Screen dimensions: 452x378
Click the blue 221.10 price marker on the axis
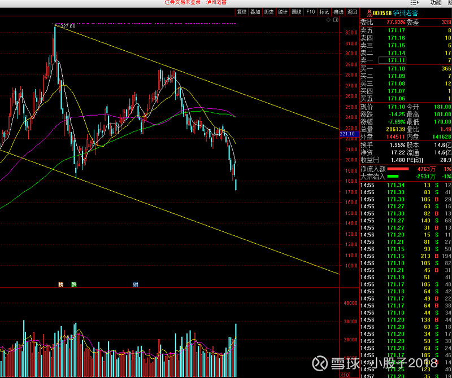349,134
